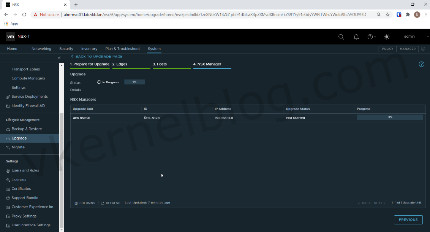Switch to POLICY mode
Screen dimensions: 430x232
(x=387, y=49)
